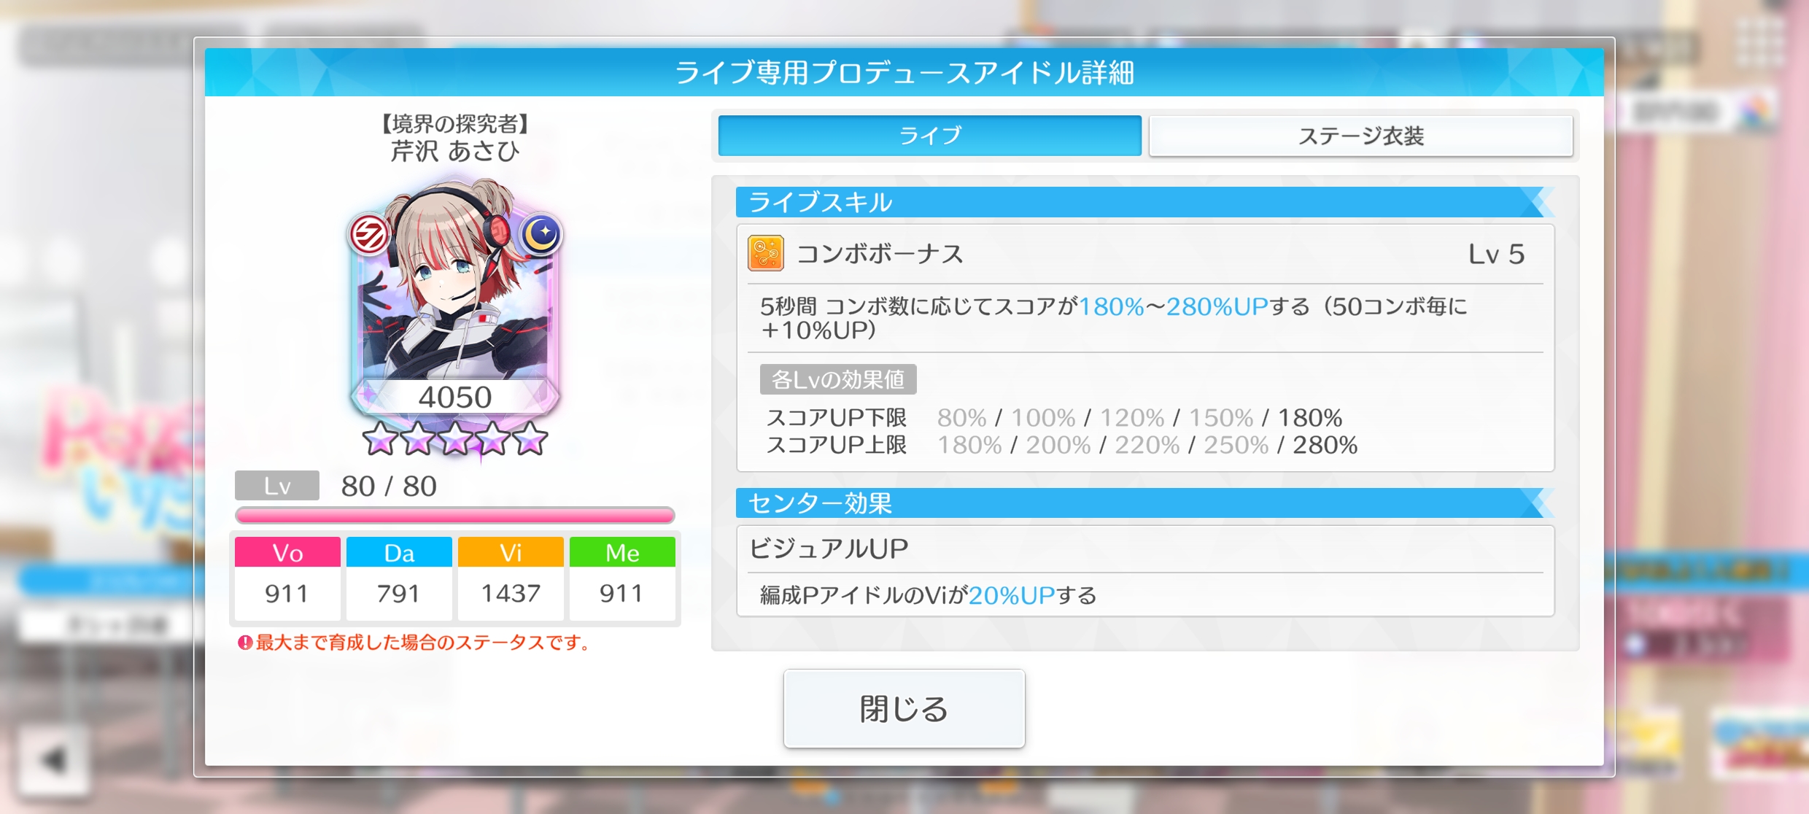Select the ライブ tab
1809x814 pixels.
[930, 136]
